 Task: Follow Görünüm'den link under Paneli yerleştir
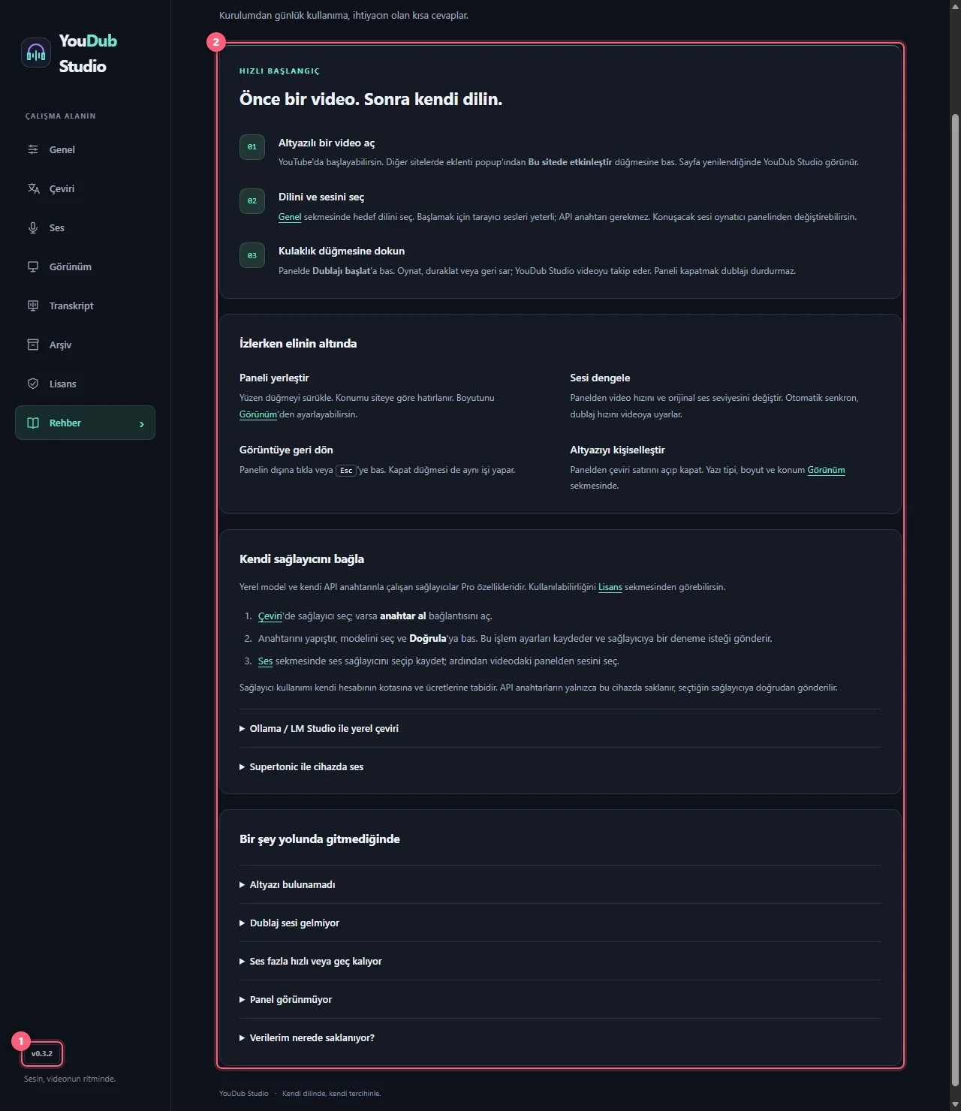pyautogui.click(x=258, y=414)
